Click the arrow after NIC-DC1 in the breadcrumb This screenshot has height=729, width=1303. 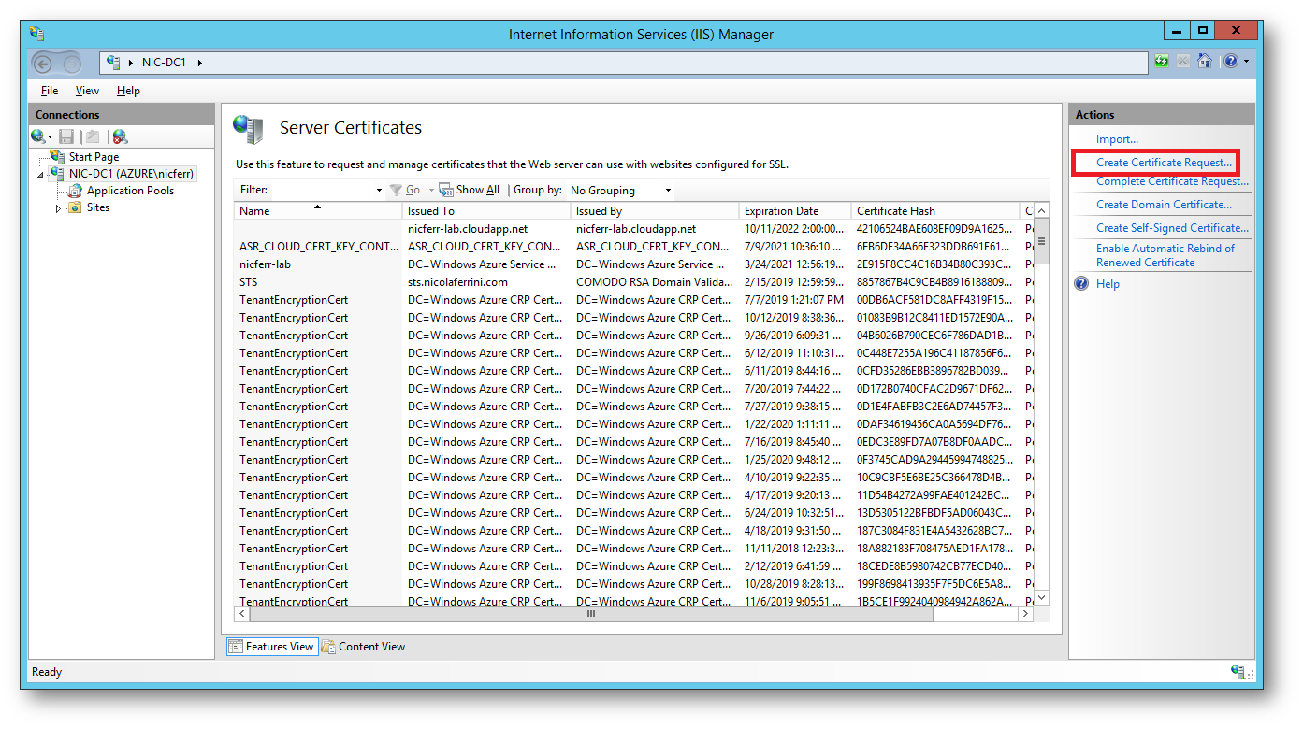199,63
